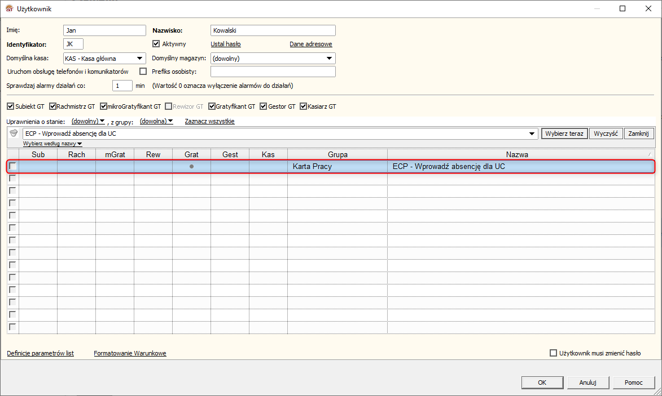This screenshot has width=662, height=396.
Task: Confirm the dialog with the OK button
Action: 542,382
